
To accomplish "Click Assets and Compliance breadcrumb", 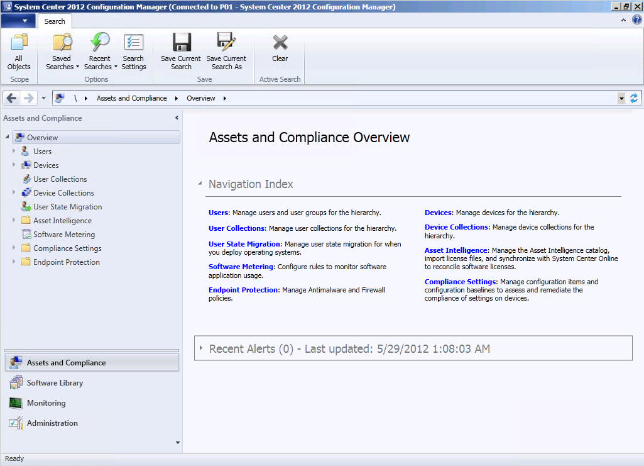I will [x=132, y=98].
